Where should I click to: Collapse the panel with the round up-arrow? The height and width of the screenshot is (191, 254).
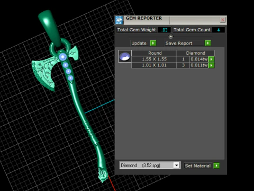pyautogui.click(x=170, y=37)
